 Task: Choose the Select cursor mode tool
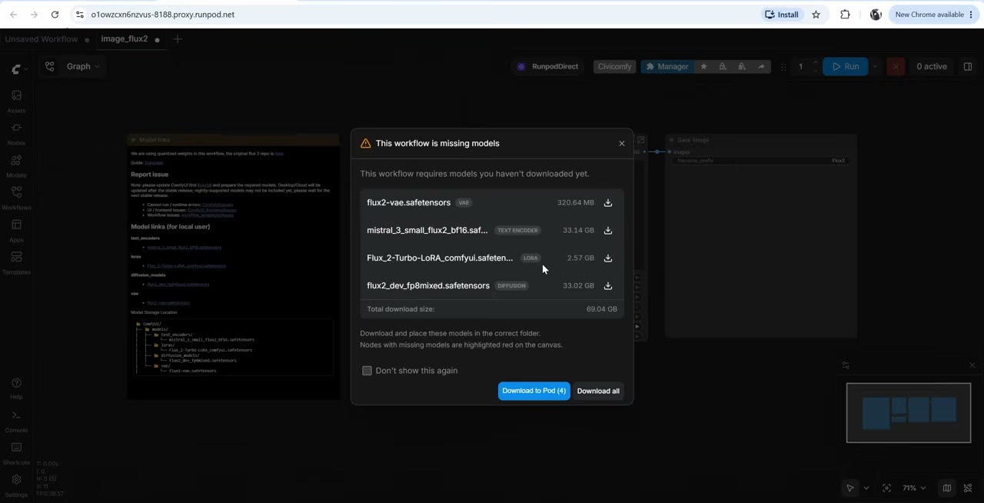click(x=849, y=488)
